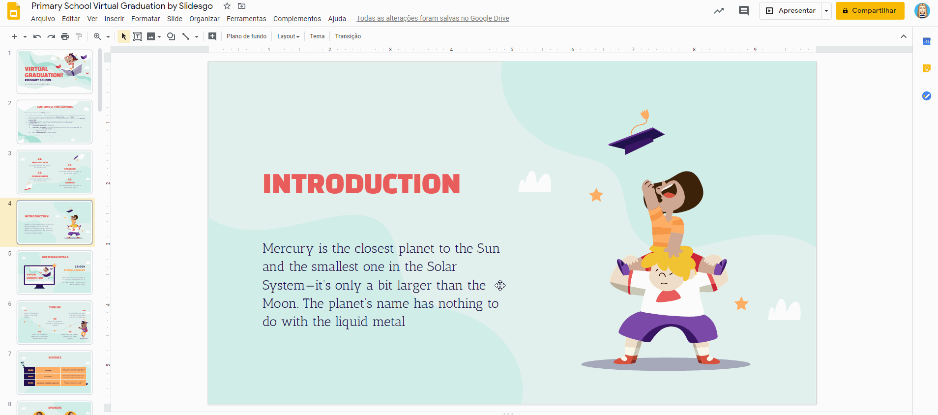Expand Apresentar options dropdown arrow
The image size is (938, 415).
826,11
